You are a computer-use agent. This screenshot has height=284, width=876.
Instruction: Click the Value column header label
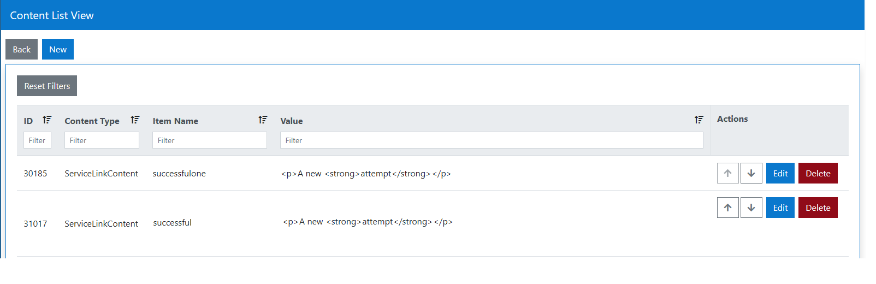(292, 121)
